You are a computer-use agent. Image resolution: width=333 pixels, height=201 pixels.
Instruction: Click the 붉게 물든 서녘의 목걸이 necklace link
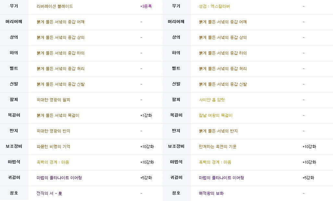[58, 116]
